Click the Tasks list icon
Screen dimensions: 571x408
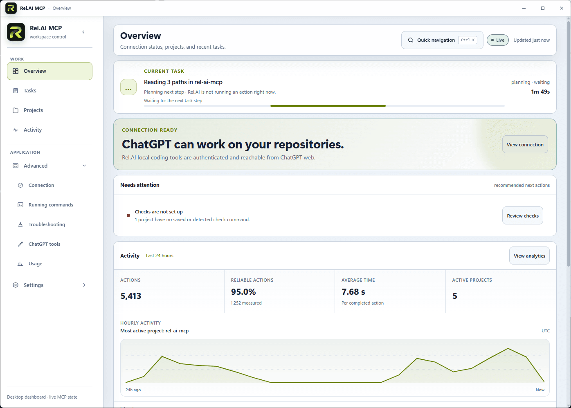coord(16,91)
